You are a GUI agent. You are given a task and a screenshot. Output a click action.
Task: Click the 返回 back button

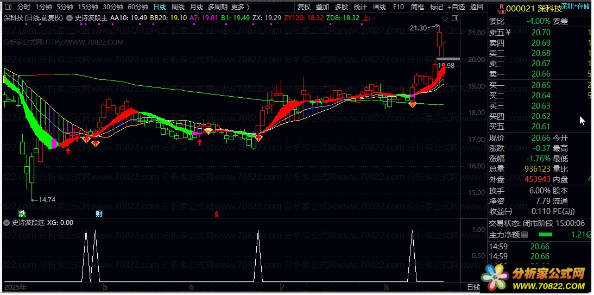coord(477,7)
